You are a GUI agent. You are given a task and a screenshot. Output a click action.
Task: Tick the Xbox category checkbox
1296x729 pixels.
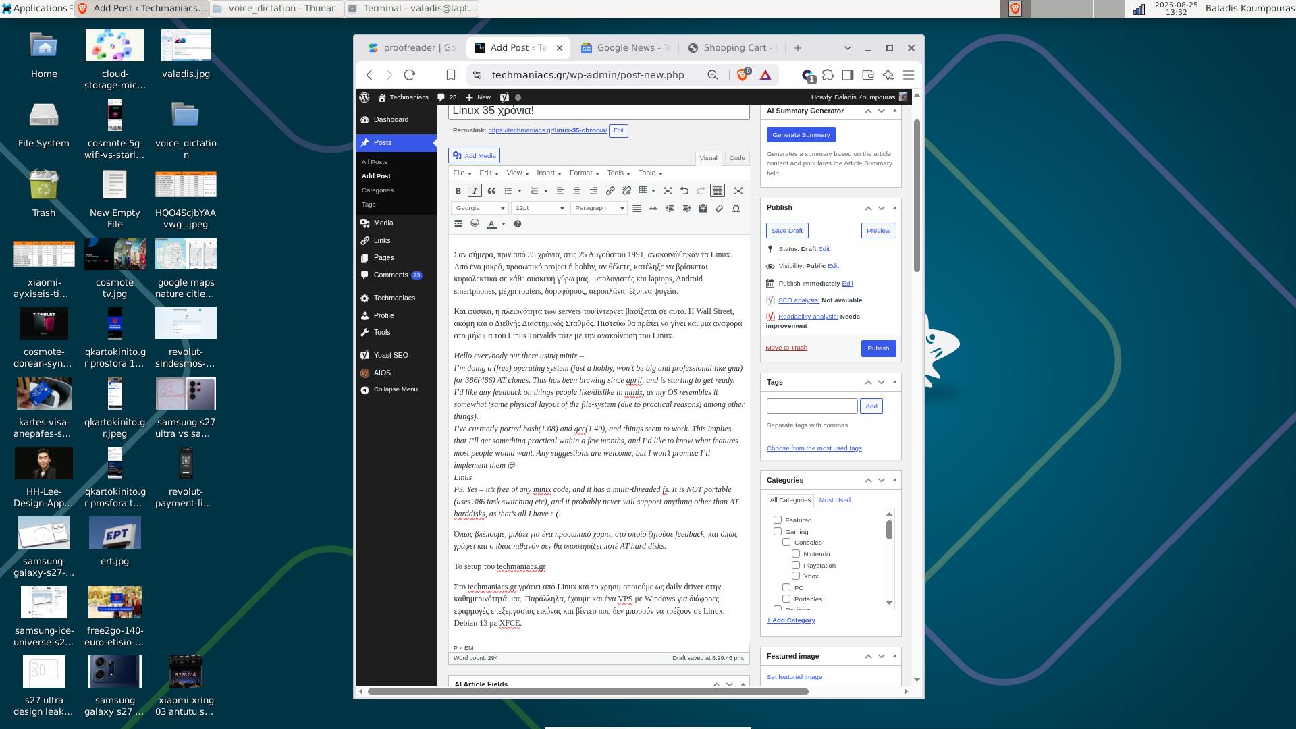(796, 576)
